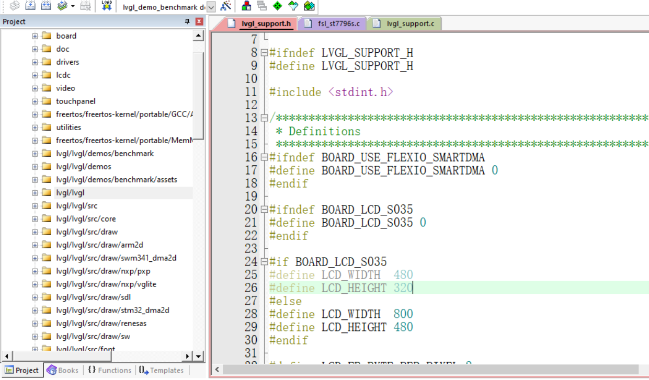Click the lvgl/lvgl/demos/benchmark/assets folder icon
Image resolution: width=649 pixels, height=380 pixels.
point(46,179)
